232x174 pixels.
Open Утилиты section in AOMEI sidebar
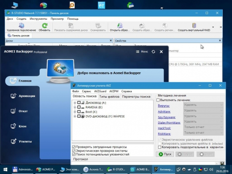click(21, 141)
